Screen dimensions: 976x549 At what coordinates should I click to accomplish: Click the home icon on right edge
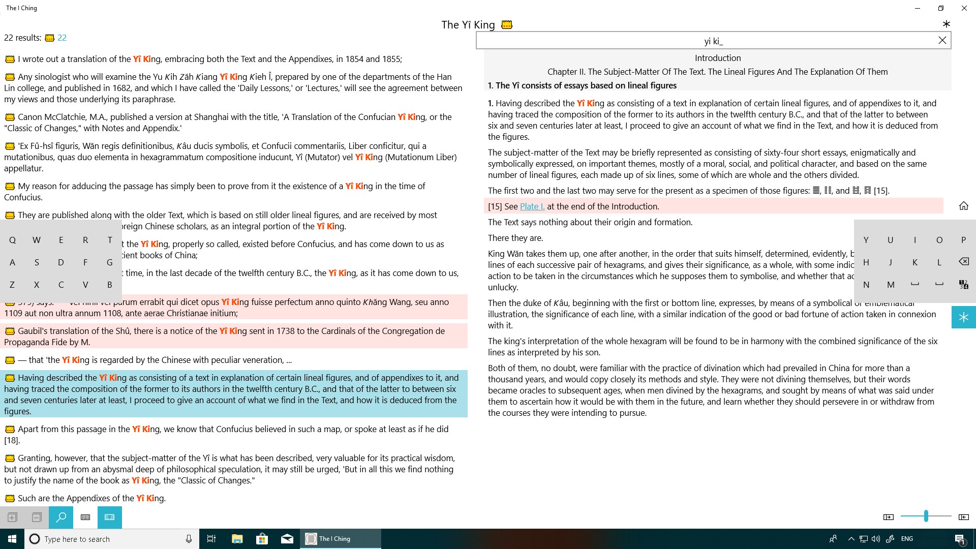point(963,206)
